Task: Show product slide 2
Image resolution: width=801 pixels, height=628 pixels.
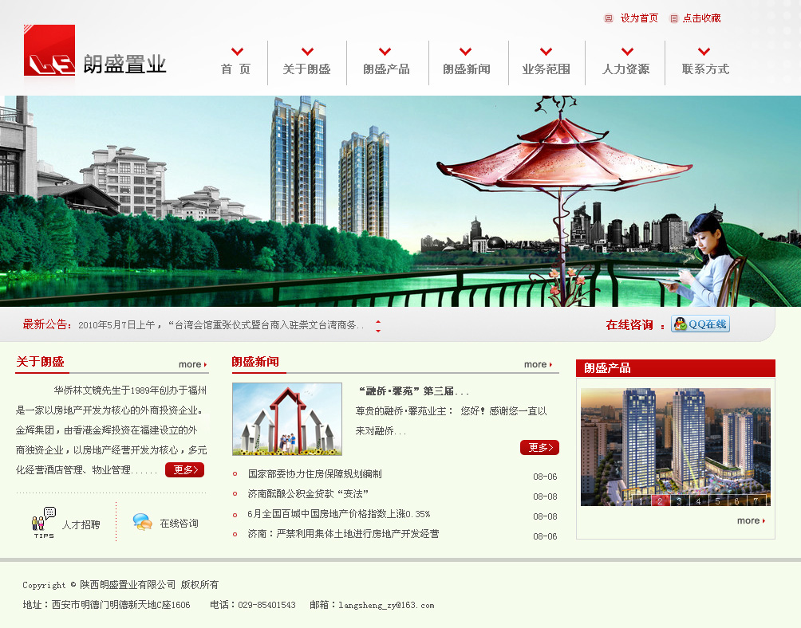Action: pyautogui.click(x=660, y=500)
